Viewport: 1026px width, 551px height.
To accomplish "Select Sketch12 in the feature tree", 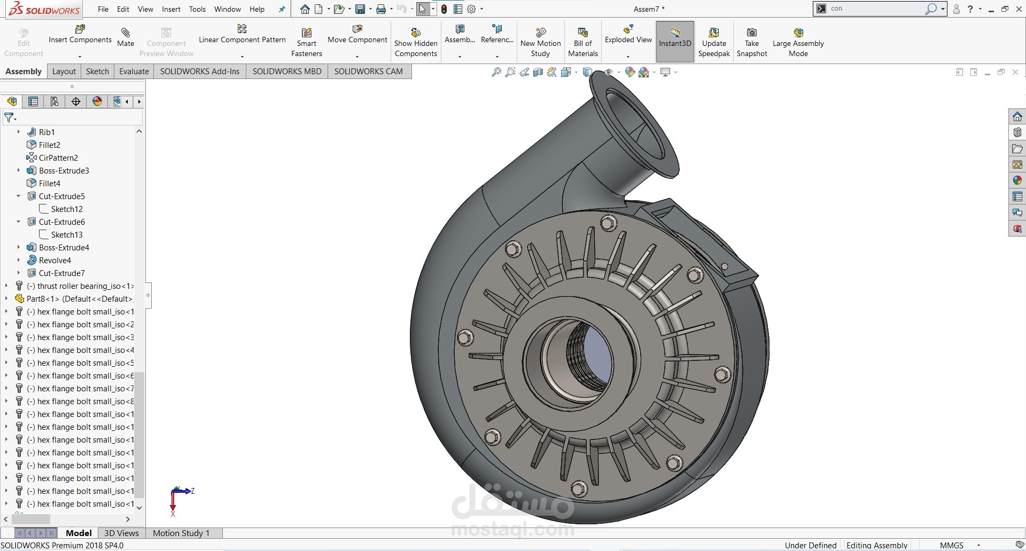I will tap(67, 209).
